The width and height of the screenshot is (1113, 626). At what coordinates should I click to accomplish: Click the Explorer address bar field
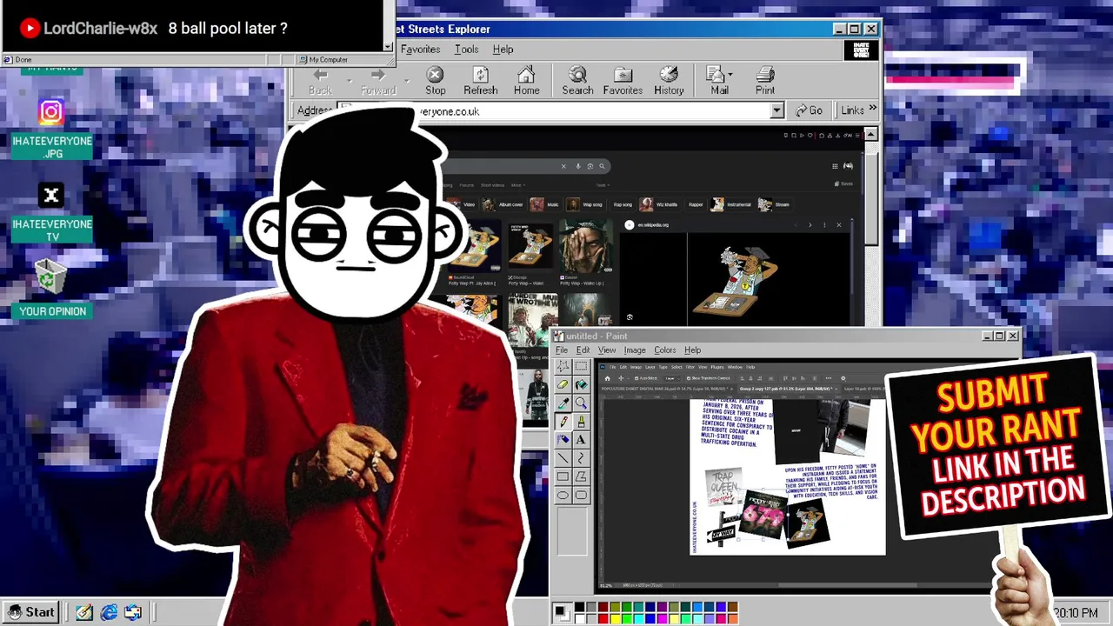(x=563, y=110)
